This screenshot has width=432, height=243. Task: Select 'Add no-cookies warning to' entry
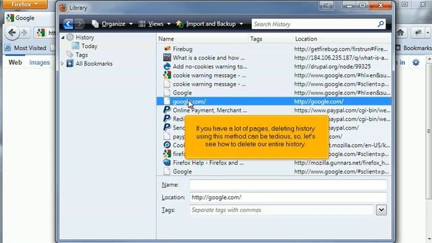pos(210,67)
